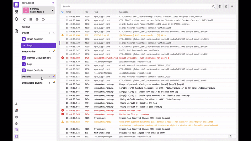The image size is (251, 141).
Task: Clear logs with the trash button
Action: 226,6
